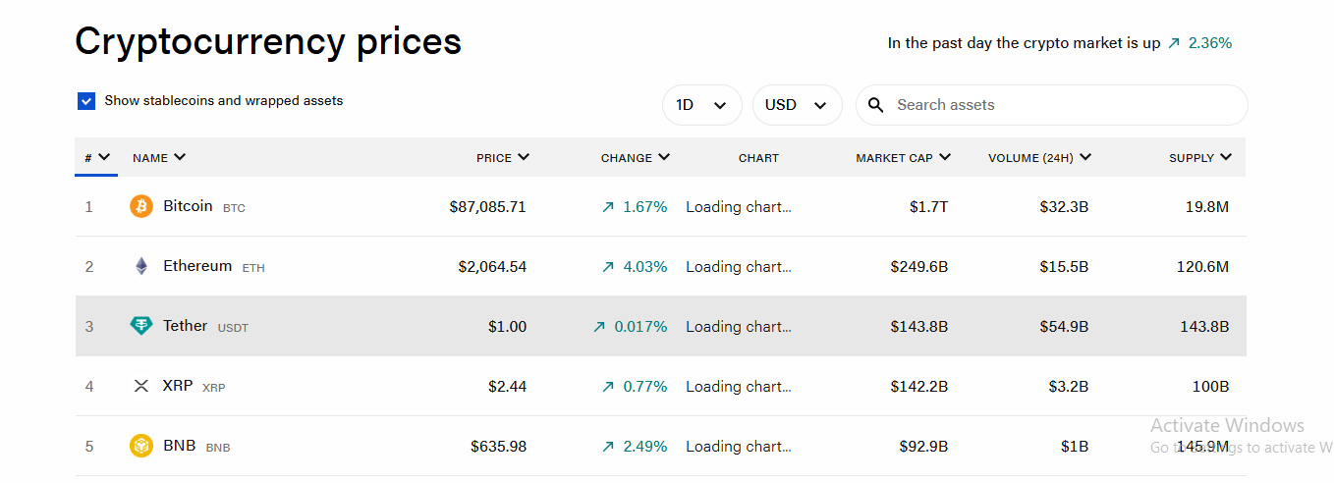Uncheck Show stablecoins and wrapped assets
Image resolution: width=1334 pixels, height=483 pixels.
click(86, 101)
